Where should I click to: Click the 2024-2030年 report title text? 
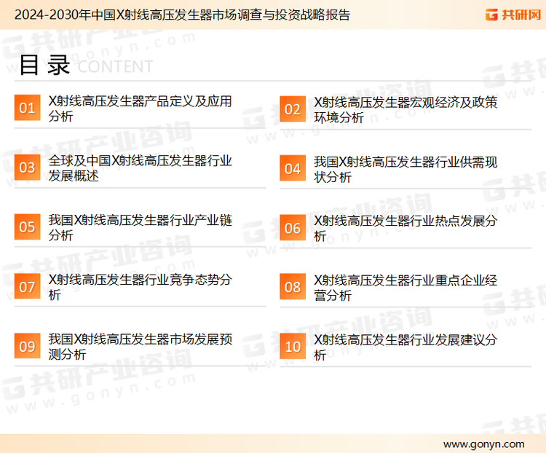point(182,15)
